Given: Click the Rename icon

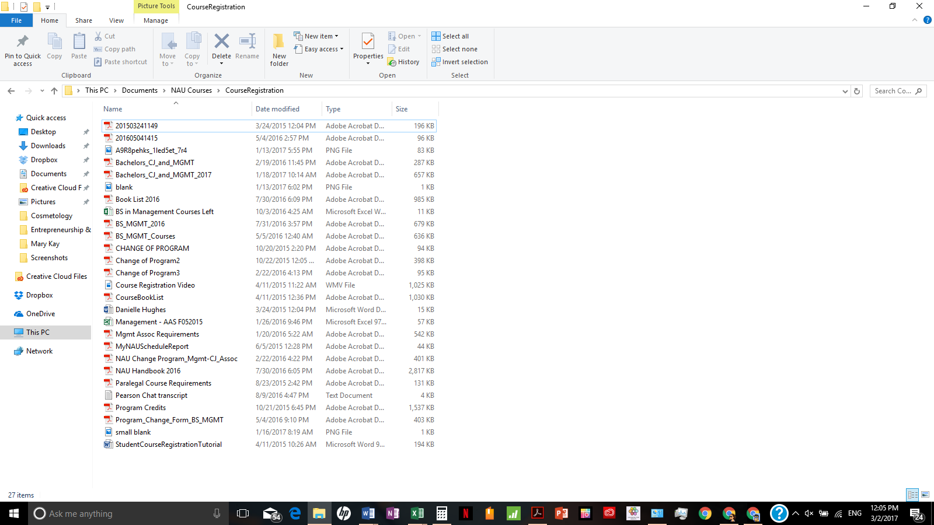Looking at the screenshot, I should click(x=247, y=44).
